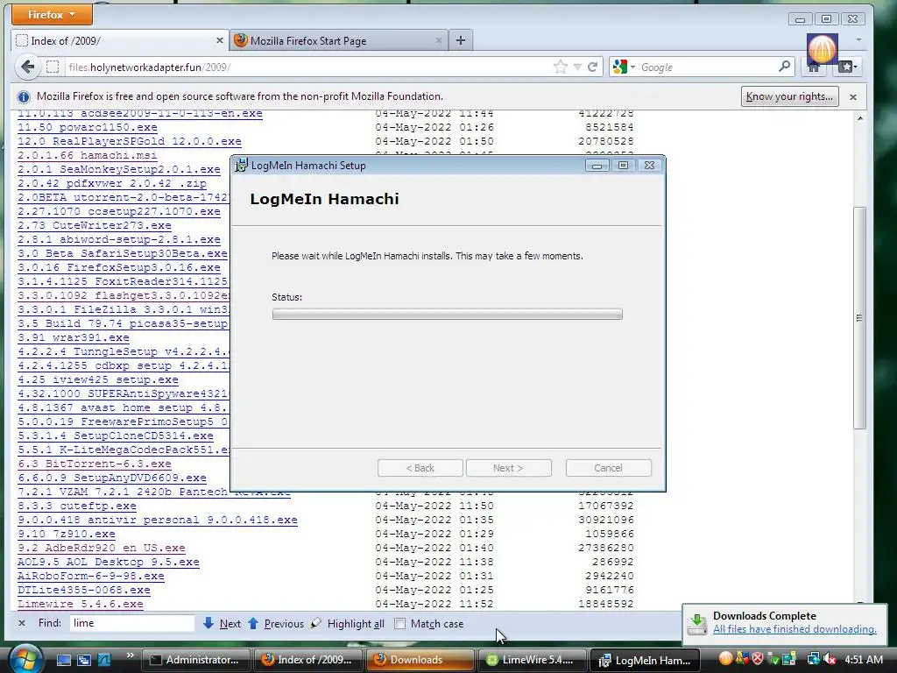Open All files have finished downloading link

(795, 629)
